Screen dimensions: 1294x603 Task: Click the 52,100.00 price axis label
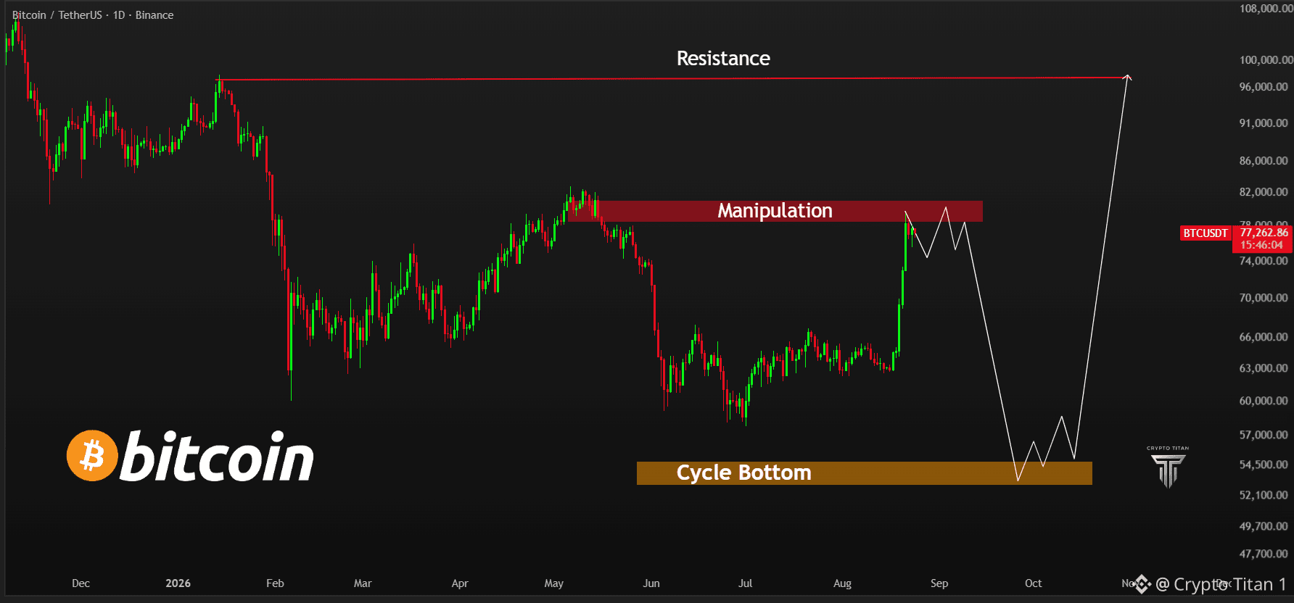click(x=1264, y=495)
